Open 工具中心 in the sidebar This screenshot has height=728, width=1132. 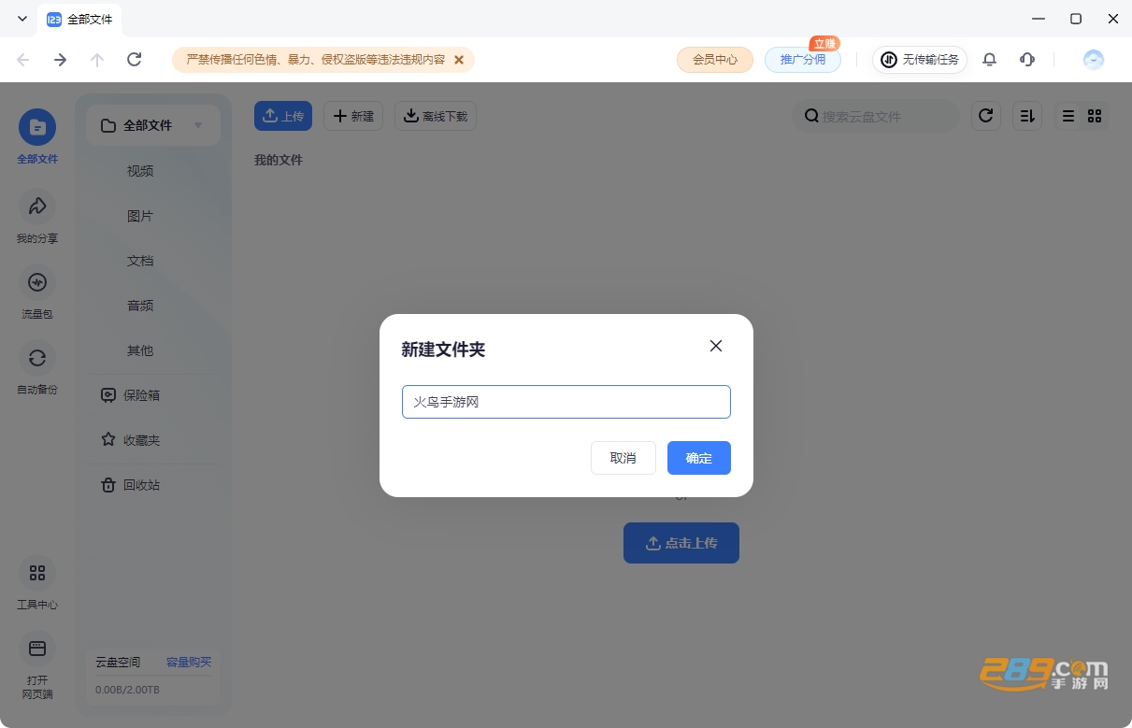pyautogui.click(x=37, y=573)
